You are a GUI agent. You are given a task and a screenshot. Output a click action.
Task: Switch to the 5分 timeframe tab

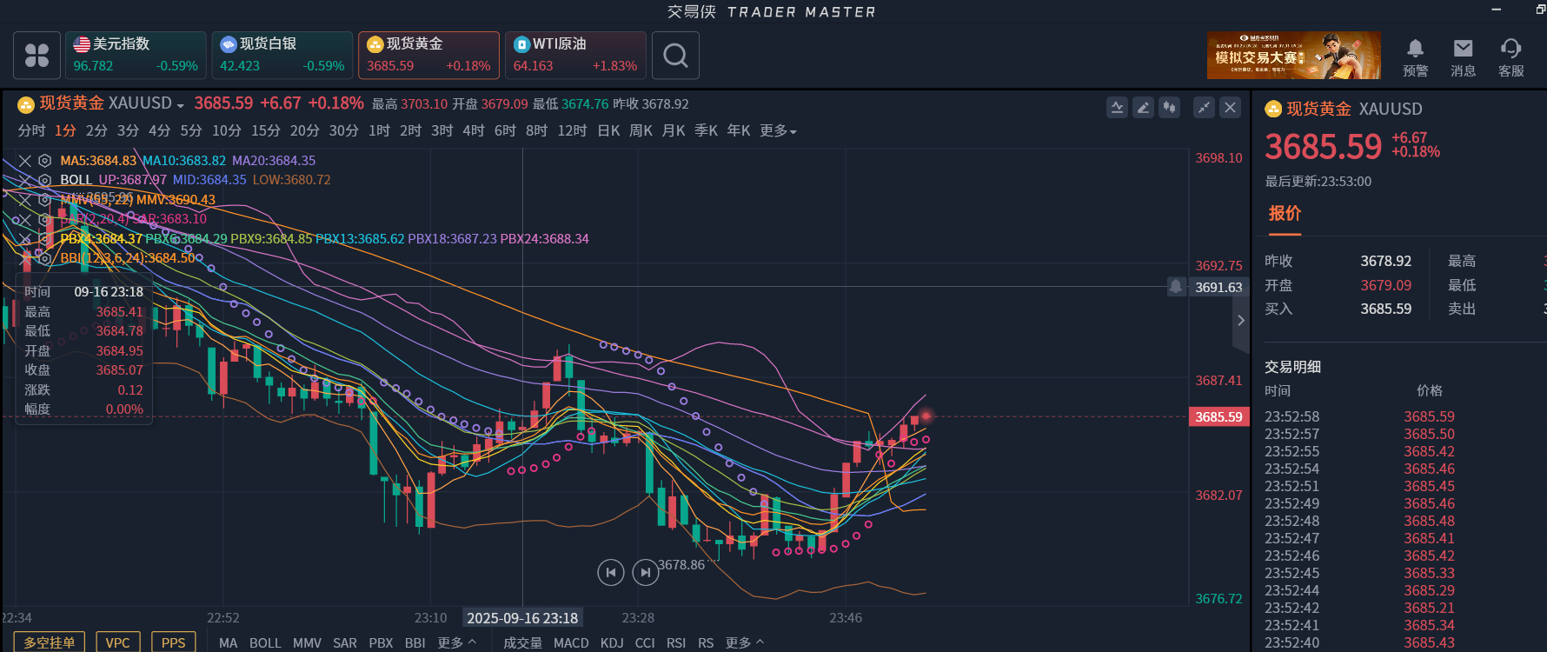(191, 130)
